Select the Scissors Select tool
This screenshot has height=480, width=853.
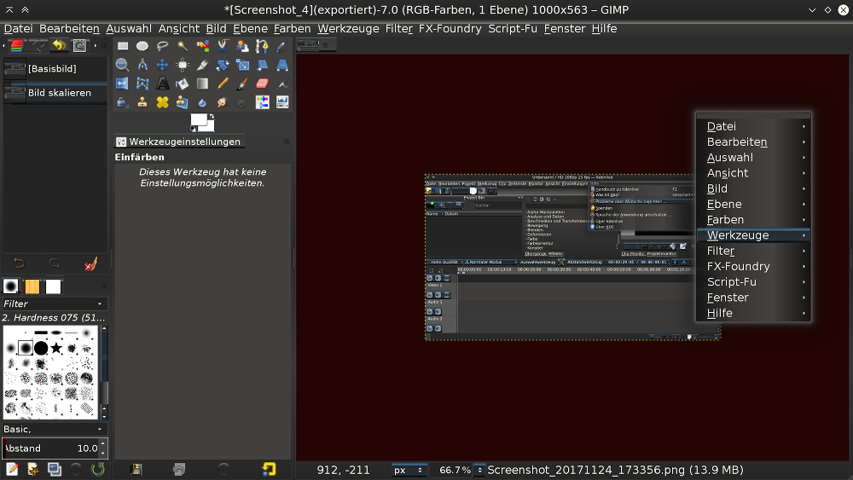[223, 46]
